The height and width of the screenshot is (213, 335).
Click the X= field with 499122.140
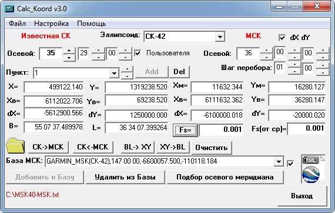(x=53, y=87)
